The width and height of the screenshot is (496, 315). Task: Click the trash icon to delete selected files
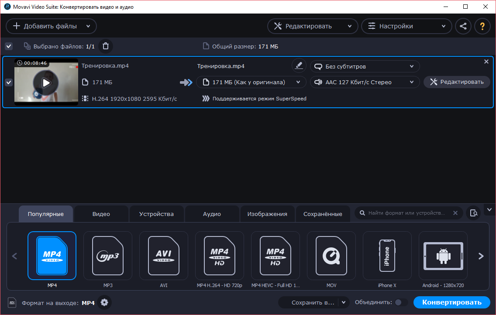[x=105, y=46]
